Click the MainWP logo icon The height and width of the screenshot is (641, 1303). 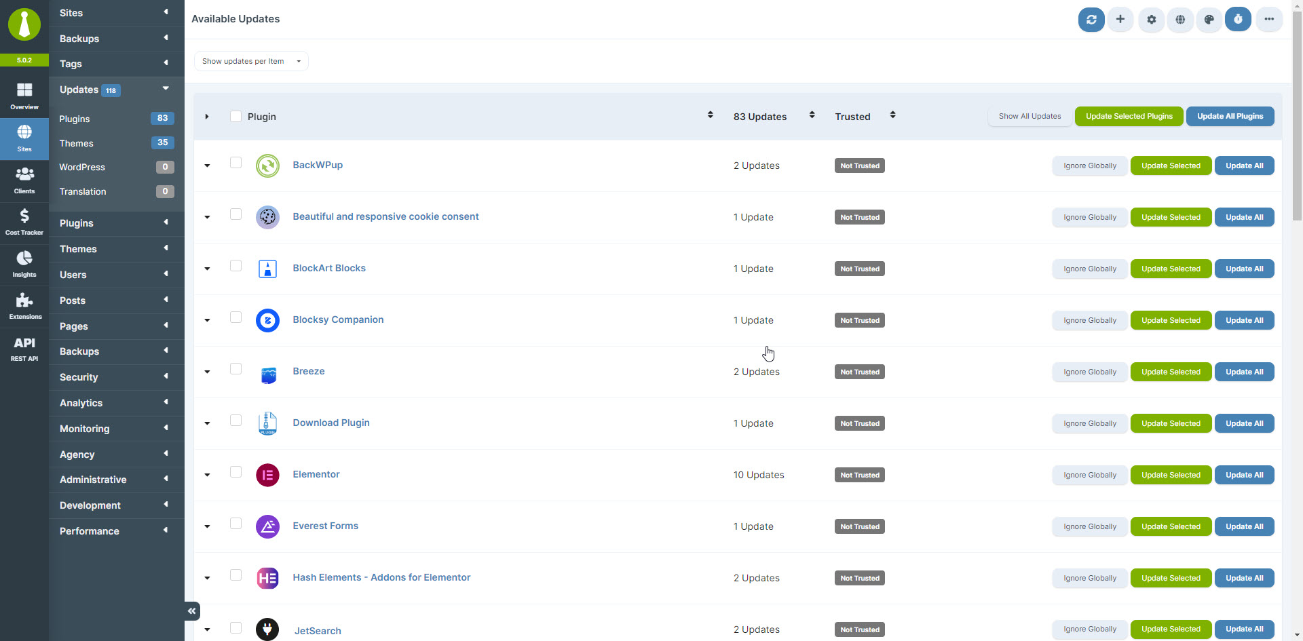coord(24,24)
